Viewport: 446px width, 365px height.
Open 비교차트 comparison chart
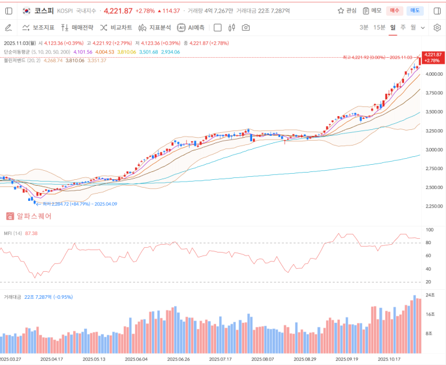(x=116, y=28)
